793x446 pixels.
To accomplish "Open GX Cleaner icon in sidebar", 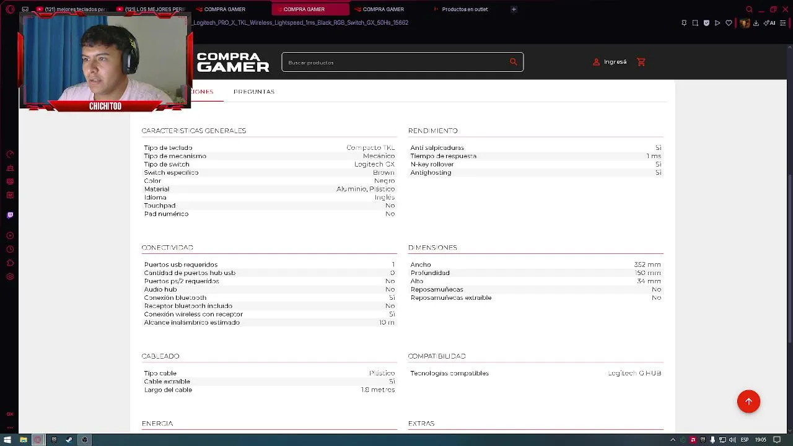I will [x=10, y=168].
